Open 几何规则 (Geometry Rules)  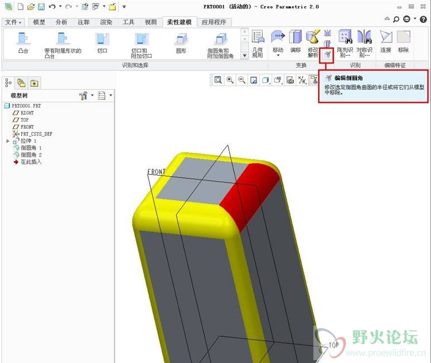[258, 44]
